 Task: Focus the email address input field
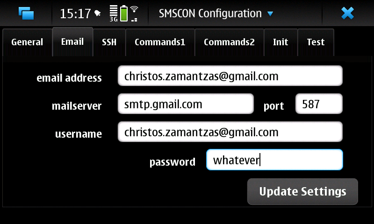230,76
